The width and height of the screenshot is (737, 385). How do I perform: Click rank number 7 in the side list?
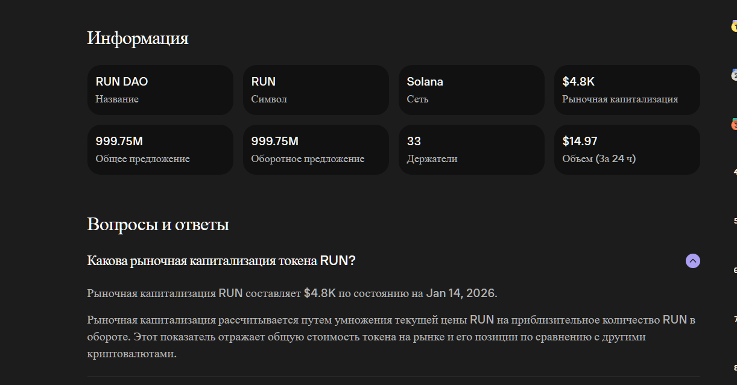[x=735, y=319]
